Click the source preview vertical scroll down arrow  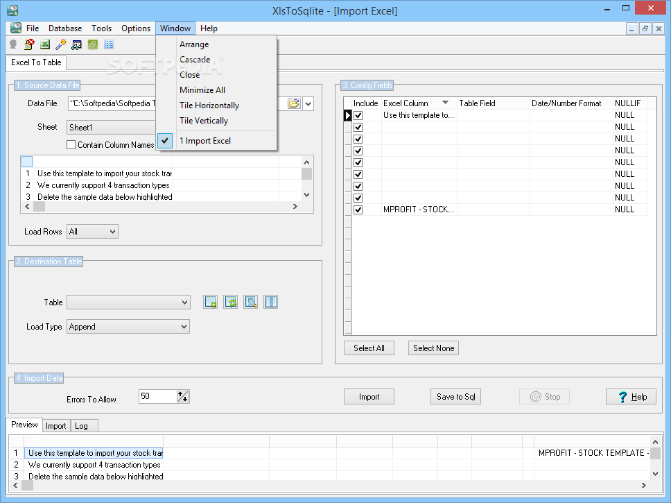coord(306,195)
